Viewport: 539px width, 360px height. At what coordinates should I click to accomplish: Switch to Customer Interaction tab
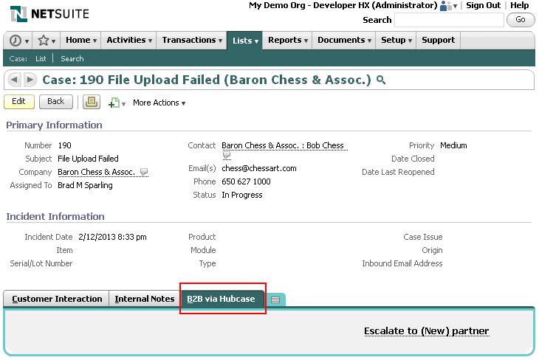[x=57, y=299]
